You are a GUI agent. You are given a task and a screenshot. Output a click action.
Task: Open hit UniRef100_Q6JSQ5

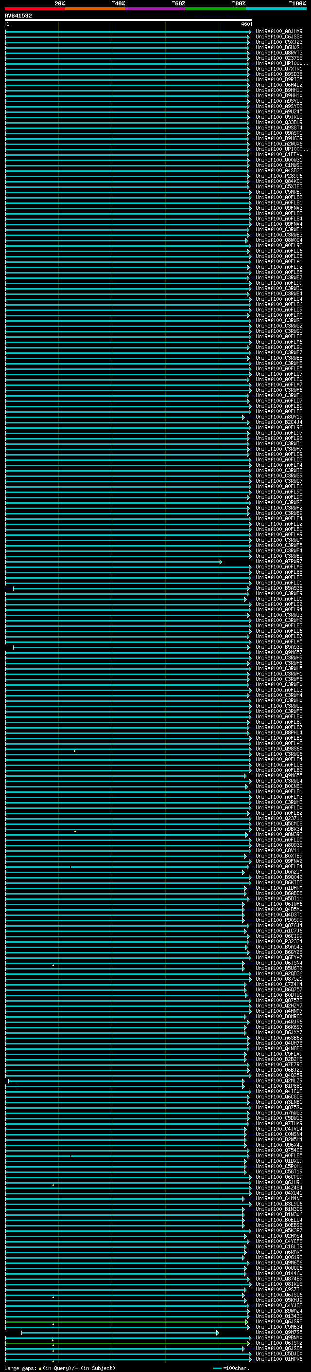point(278,1349)
